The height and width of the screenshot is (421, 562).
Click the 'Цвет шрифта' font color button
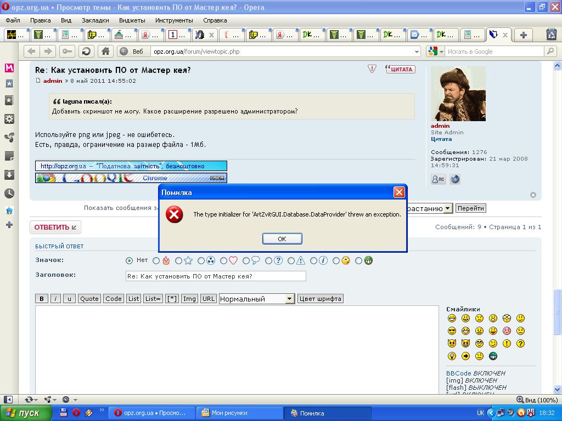pyautogui.click(x=320, y=299)
